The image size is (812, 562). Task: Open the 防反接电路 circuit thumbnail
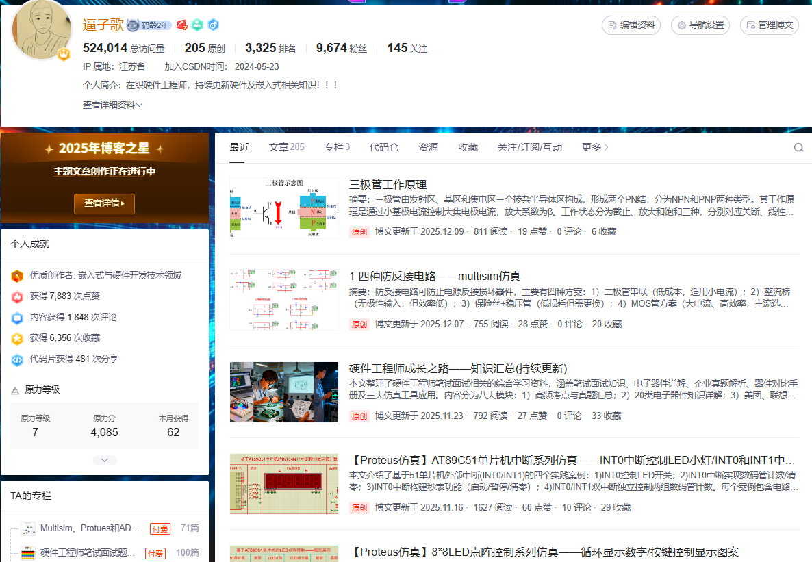(283, 299)
